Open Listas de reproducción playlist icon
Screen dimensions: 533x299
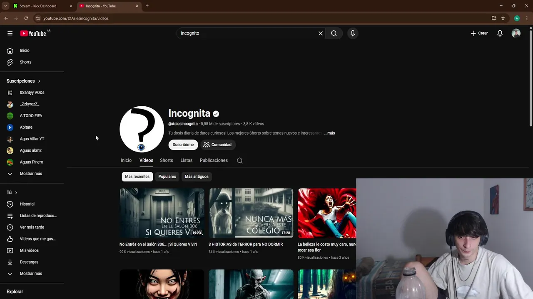(x=10, y=216)
